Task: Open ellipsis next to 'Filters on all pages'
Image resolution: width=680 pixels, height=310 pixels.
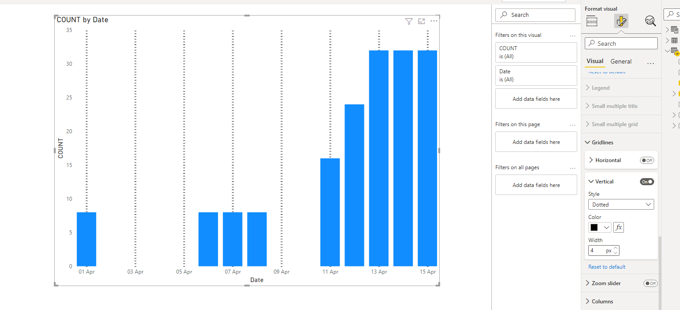Action: coord(573,167)
